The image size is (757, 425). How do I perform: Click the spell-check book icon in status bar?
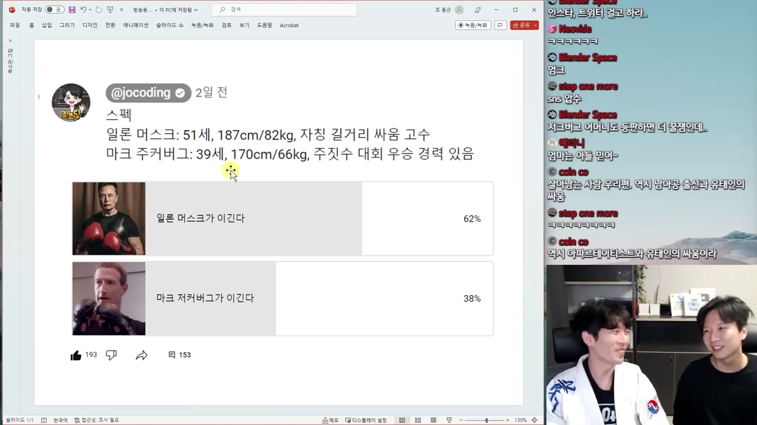click(x=44, y=420)
